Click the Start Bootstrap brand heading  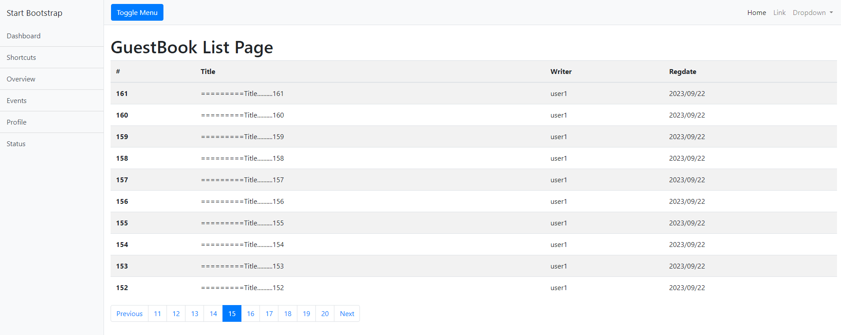34,13
